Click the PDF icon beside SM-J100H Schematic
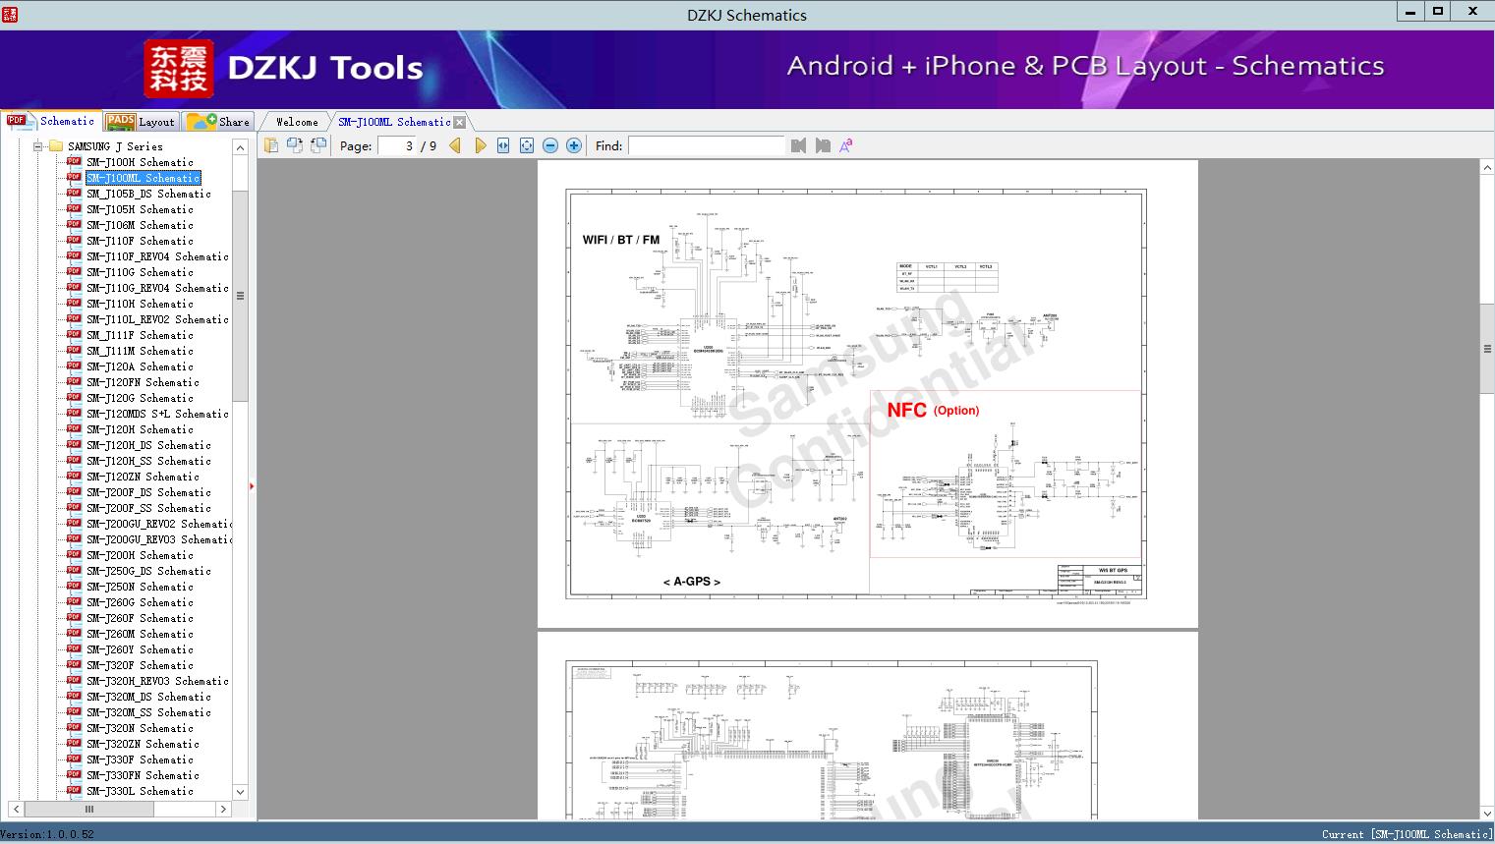The width and height of the screenshot is (1495, 844). point(74,162)
